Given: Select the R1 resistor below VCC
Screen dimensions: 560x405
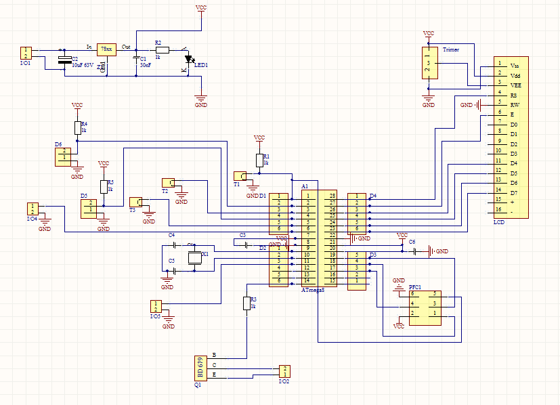Looking at the screenshot, I should click(259, 161).
